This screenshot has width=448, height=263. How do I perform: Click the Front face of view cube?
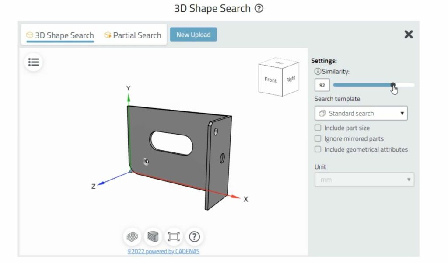(x=270, y=80)
